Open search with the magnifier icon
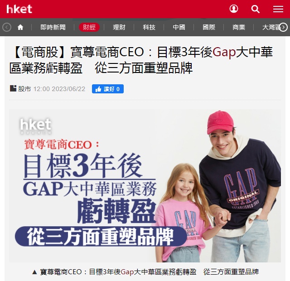290x281 pixels. click(x=256, y=9)
